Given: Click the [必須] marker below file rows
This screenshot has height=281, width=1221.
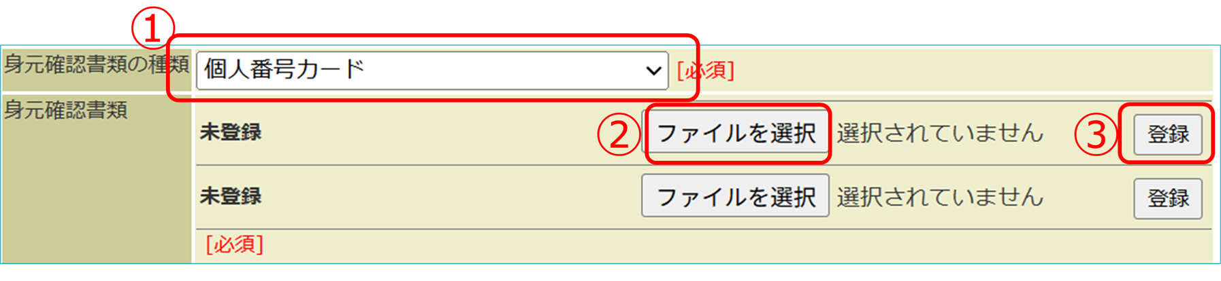Looking at the screenshot, I should 235,244.
